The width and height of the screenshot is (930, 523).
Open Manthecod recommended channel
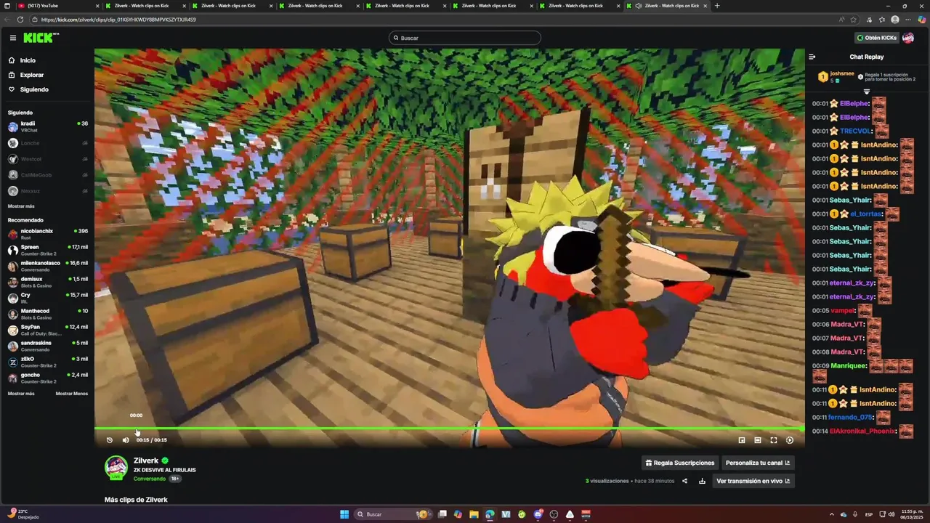[47, 314]
